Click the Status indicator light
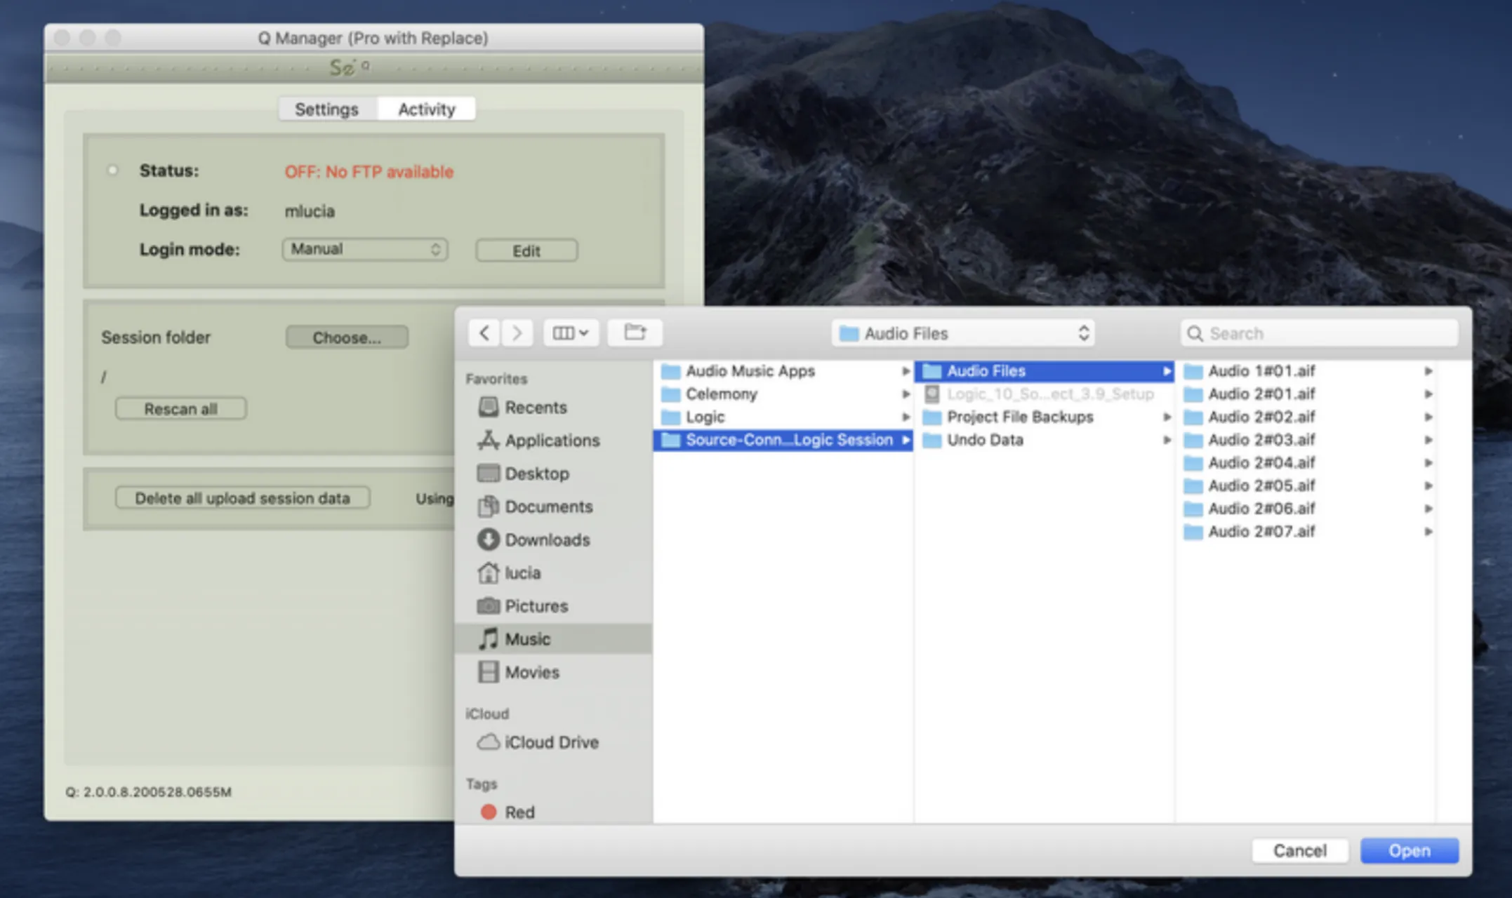Image resolution: width=1512 pixels, height=898 pixels. pyautogui.click(x=112, y=170)
